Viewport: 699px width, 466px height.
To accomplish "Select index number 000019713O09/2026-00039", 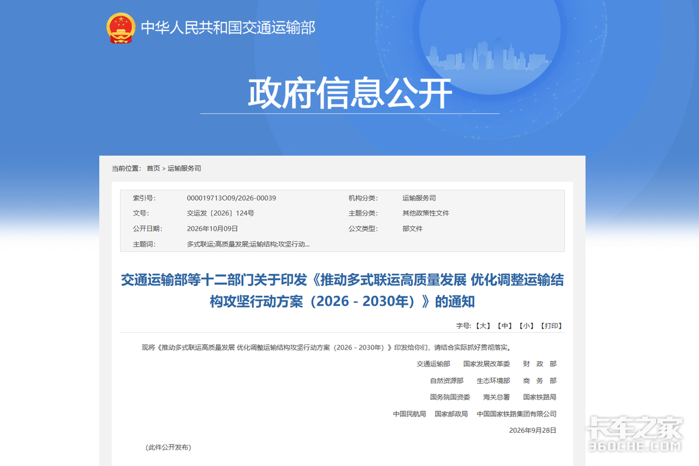I will (231, 198).
